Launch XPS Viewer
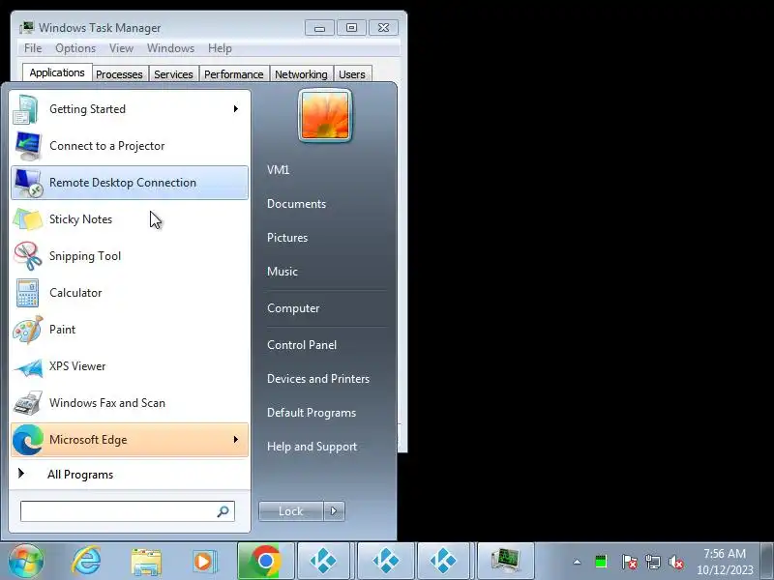 coord(130,366)
